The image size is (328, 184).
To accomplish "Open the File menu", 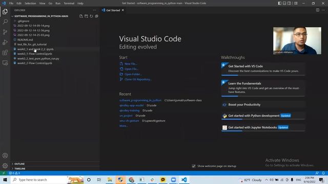I will tap(11, 4).
